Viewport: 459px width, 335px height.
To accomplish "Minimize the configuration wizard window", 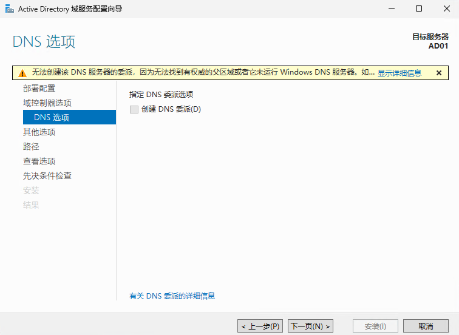I will [391, 9].
